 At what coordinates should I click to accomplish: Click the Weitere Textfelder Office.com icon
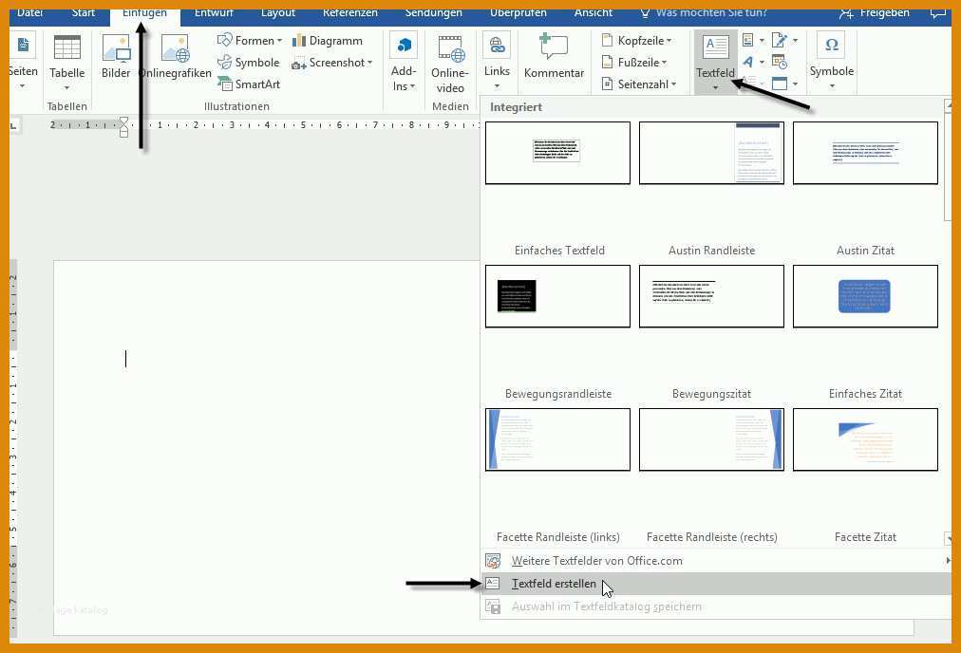point(493,561)
